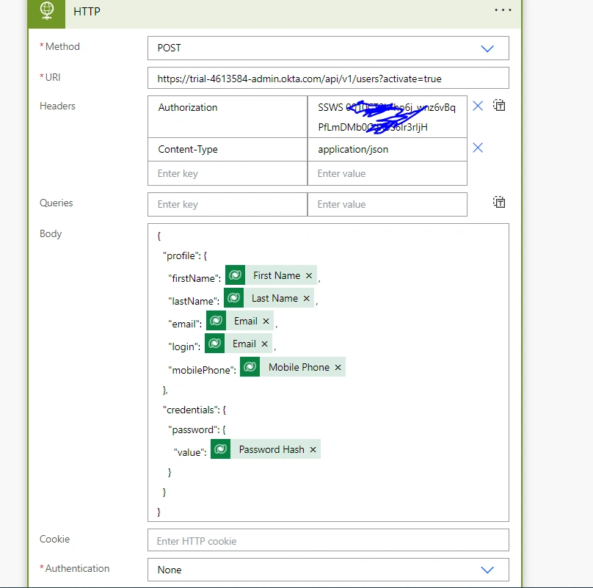Image resolution: width=593 pixels, height=588 pixels.
Task: Remove the Last Name dynamic token
Action: 307,298
